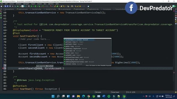
Task: Collapse the Javadoc comment at line 82
Action: click(x=7, y=77)
